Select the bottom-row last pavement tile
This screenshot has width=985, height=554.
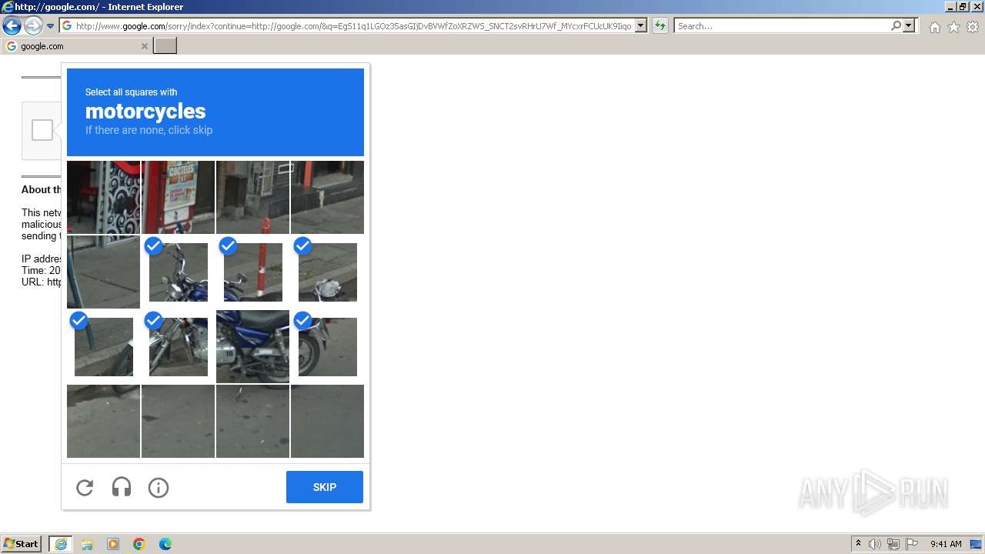tap(327, 421)
